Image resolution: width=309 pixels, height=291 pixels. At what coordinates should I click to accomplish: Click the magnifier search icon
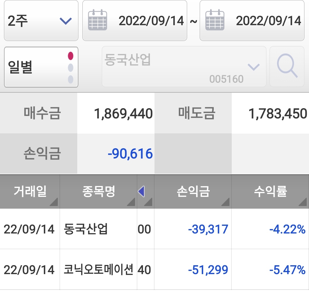pyautogui.click(x=287, y=67)
